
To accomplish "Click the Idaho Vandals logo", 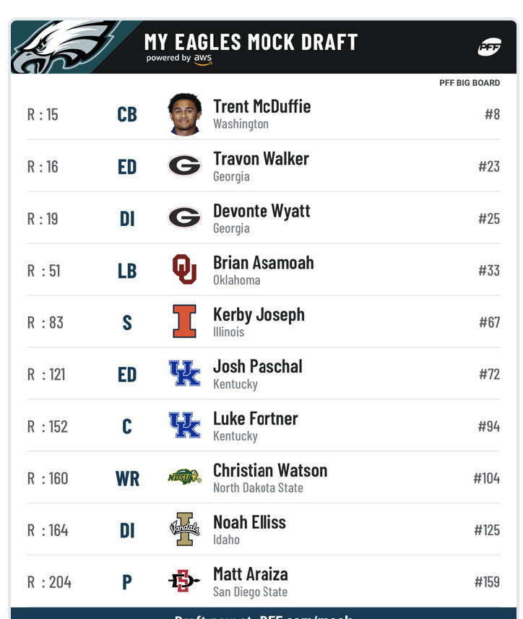I will 184,529.
